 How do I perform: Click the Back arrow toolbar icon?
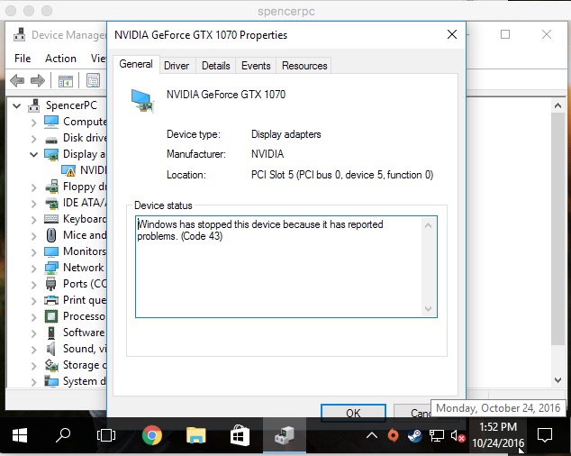17,80
